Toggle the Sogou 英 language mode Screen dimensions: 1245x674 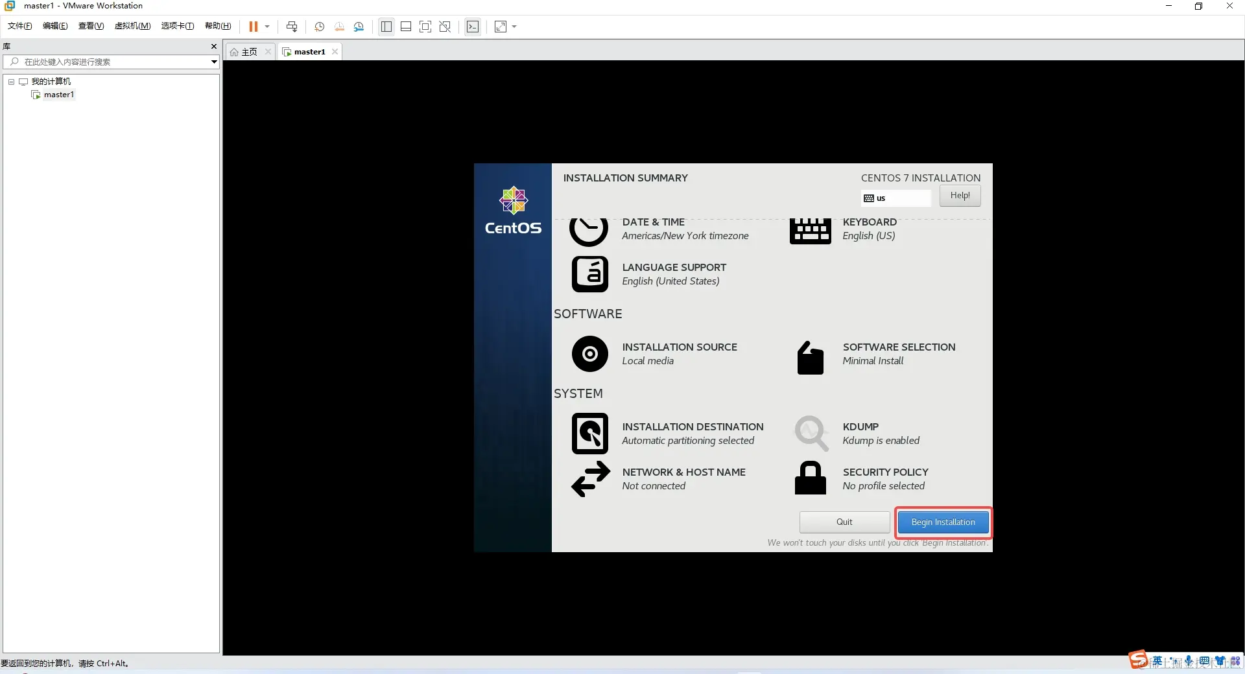1157,662
